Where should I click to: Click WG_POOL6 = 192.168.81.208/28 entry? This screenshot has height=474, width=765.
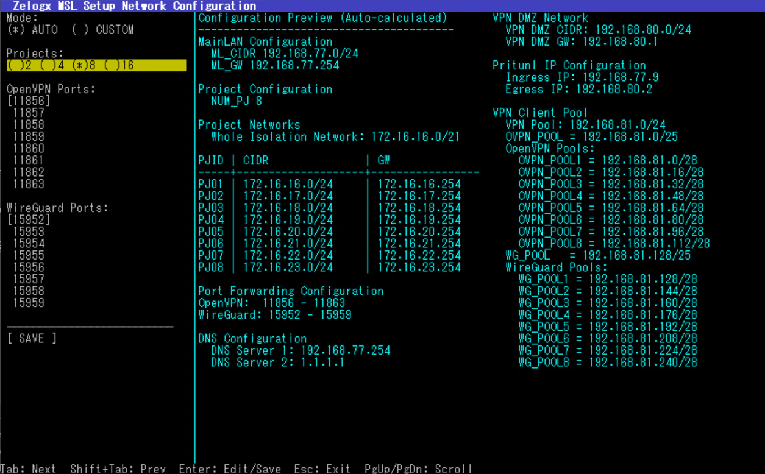point(608,338)
